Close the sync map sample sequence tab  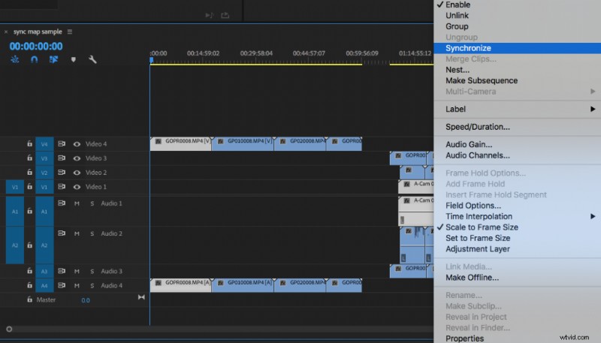tap(6, 32)
